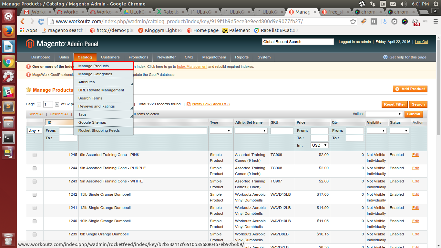Open Sublime Text from the dock
441x248 pixels.
point(8,107)
